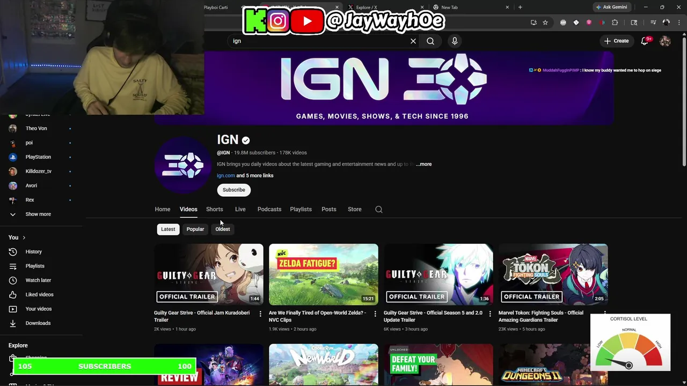Open "Are We Finally Tired of Open-World Zelda?" title

click(x=317, y=316)
